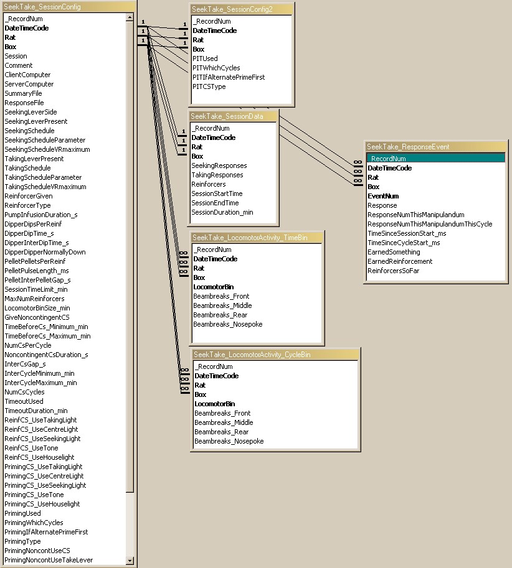Select DateTimeCode field in SeekTake_SessionConfig2
The image size is (512, 568).
(215, 30)
